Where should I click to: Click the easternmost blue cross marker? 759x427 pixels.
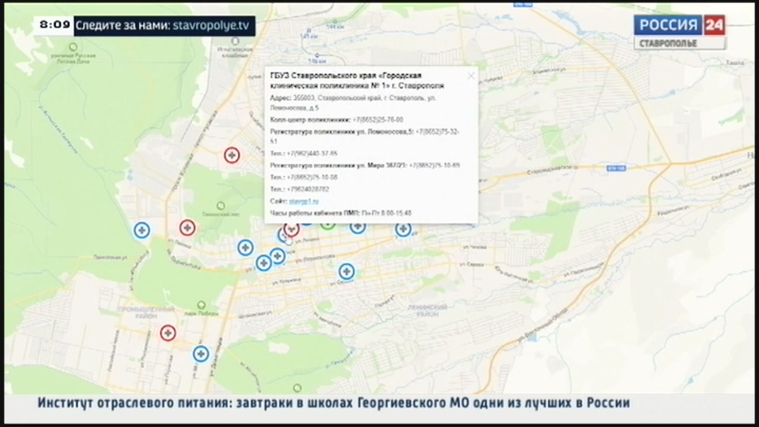pos(403,228)
